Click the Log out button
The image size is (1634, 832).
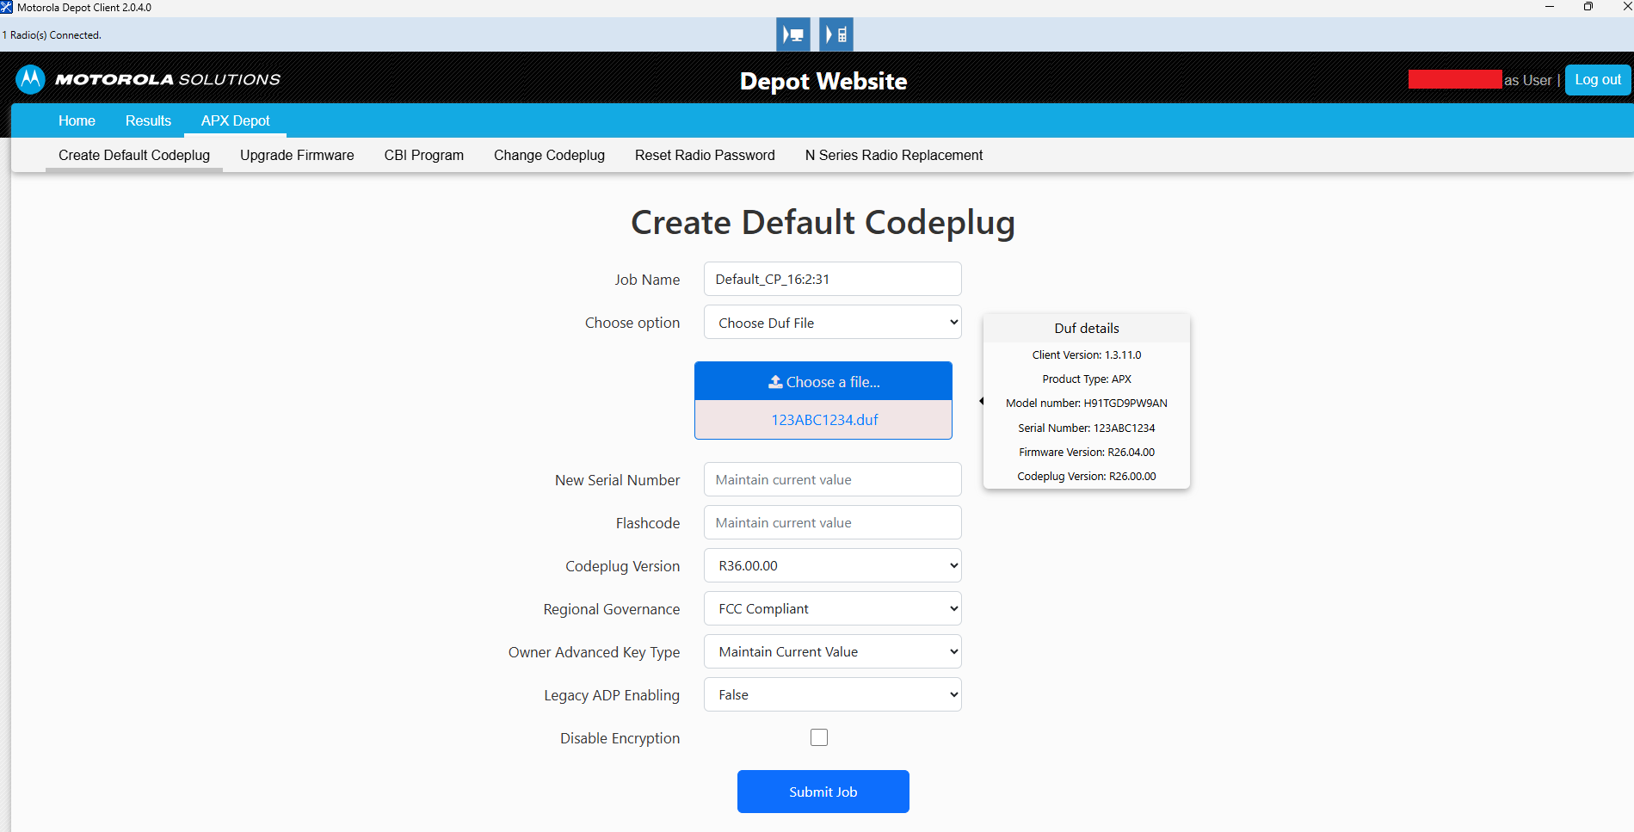coord(1597,80)
